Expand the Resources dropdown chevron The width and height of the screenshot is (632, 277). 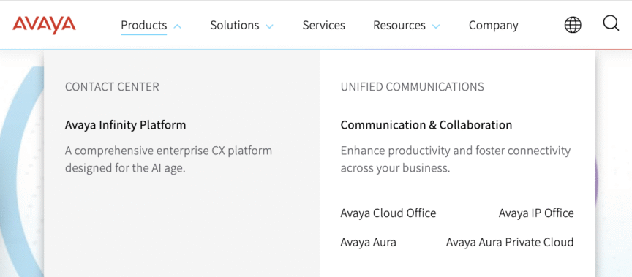point(436,26)
